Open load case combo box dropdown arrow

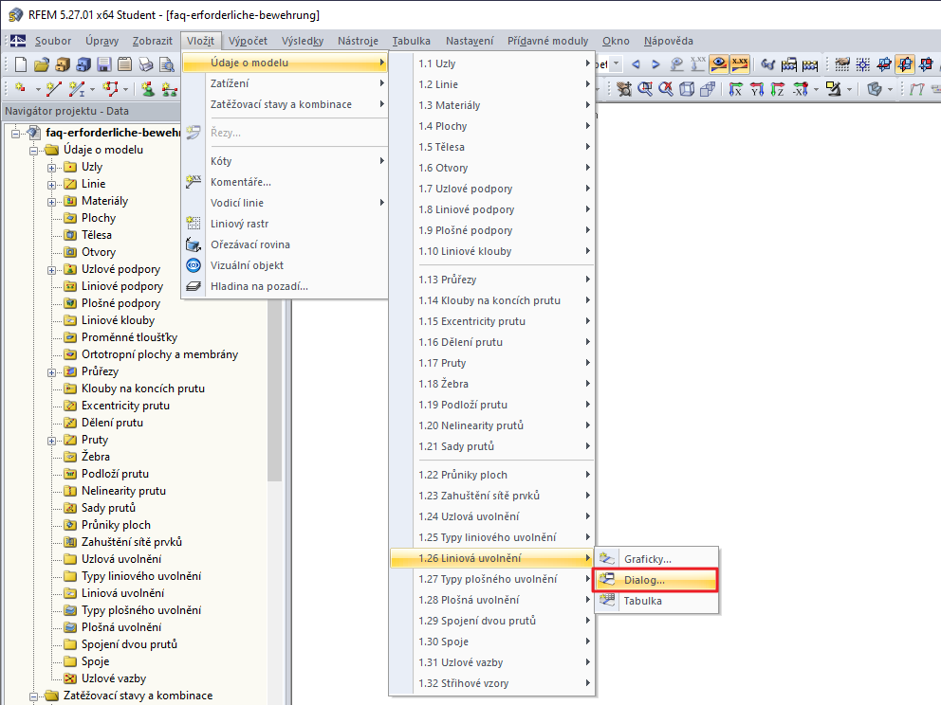pos(617,63)
